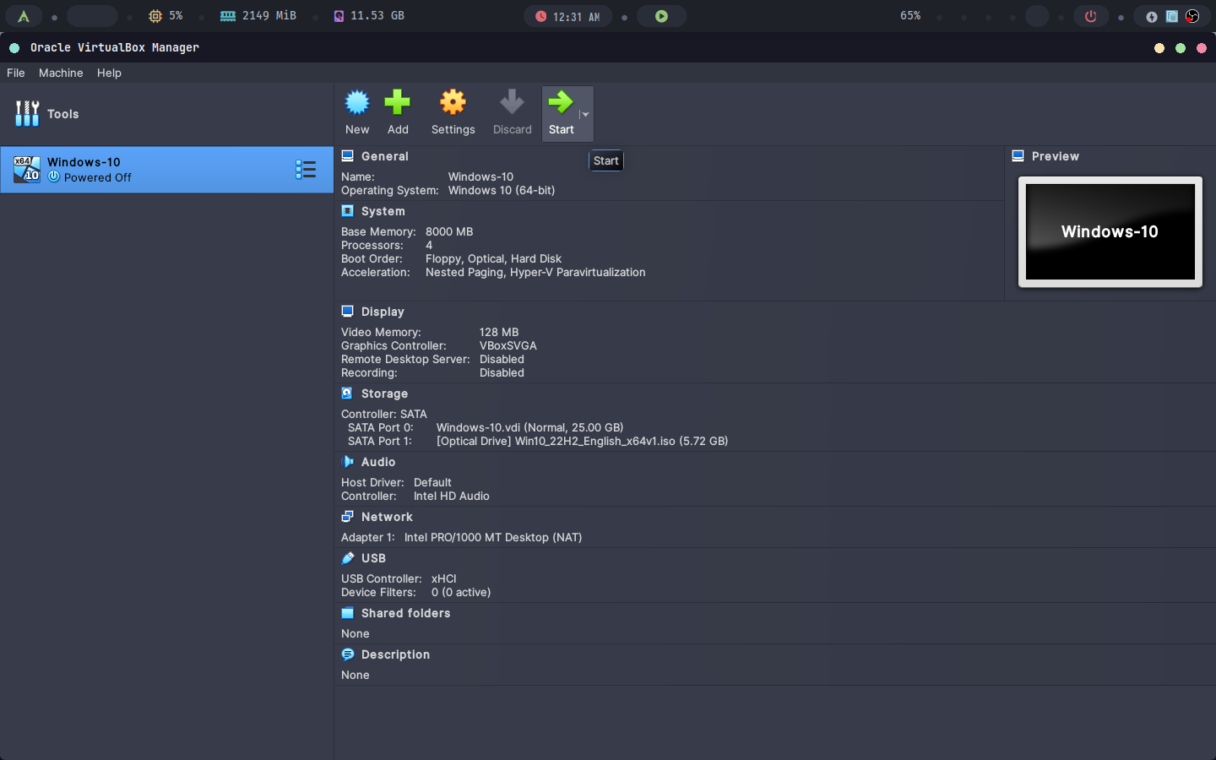Image resolution: width=1216 pixels, height=760 pixels.
Task: Open the Tools icon in sidebar
Action: pyautogui.click(x=27, y=113)
